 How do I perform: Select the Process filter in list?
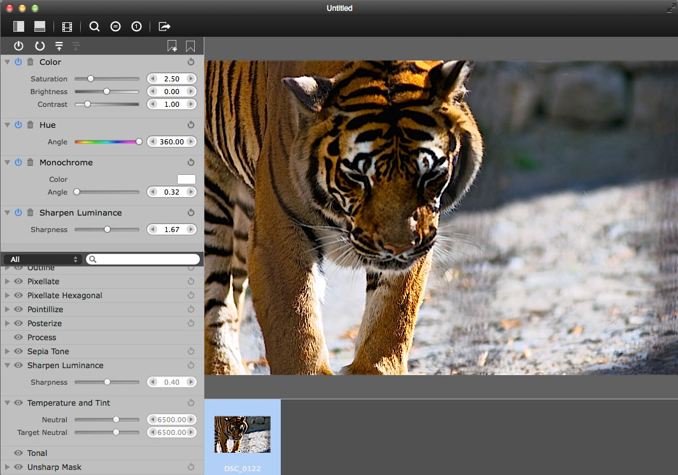tap(42, 337)
